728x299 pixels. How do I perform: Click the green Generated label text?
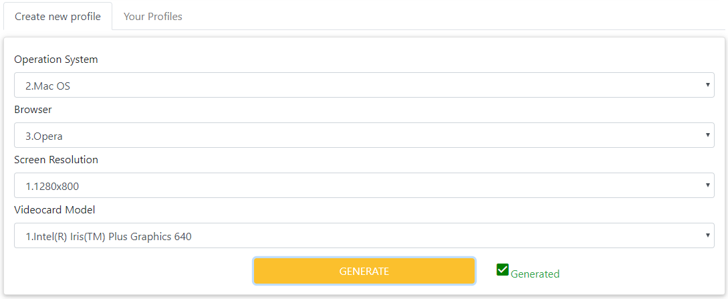535,274
